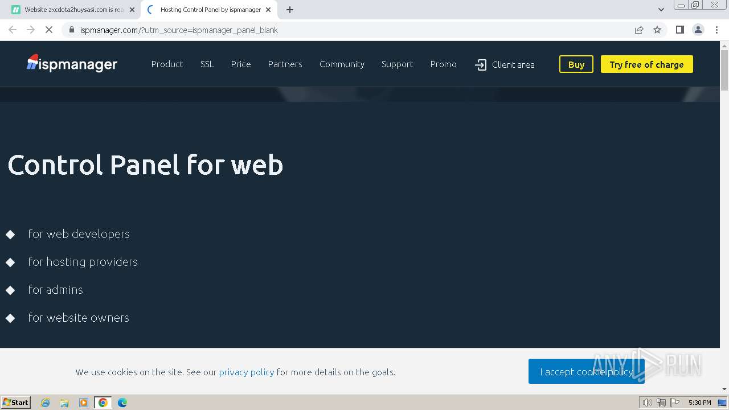Open Chrome three-dot menu
Image resolution: width=729 pixels, height=410 pixels.
coord(716,30)
